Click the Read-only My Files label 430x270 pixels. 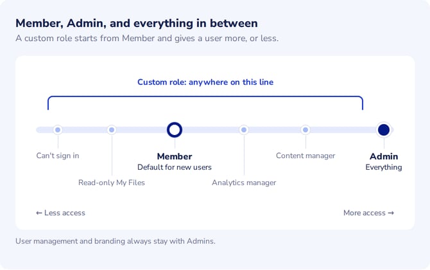point(111,183)
